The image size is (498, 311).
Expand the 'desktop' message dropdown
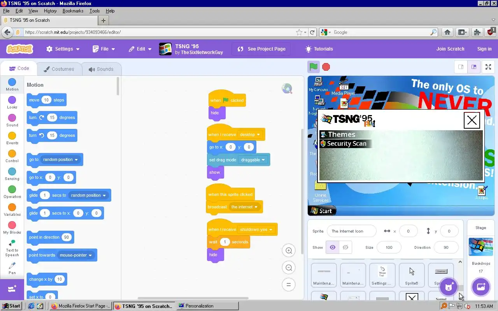250,135
